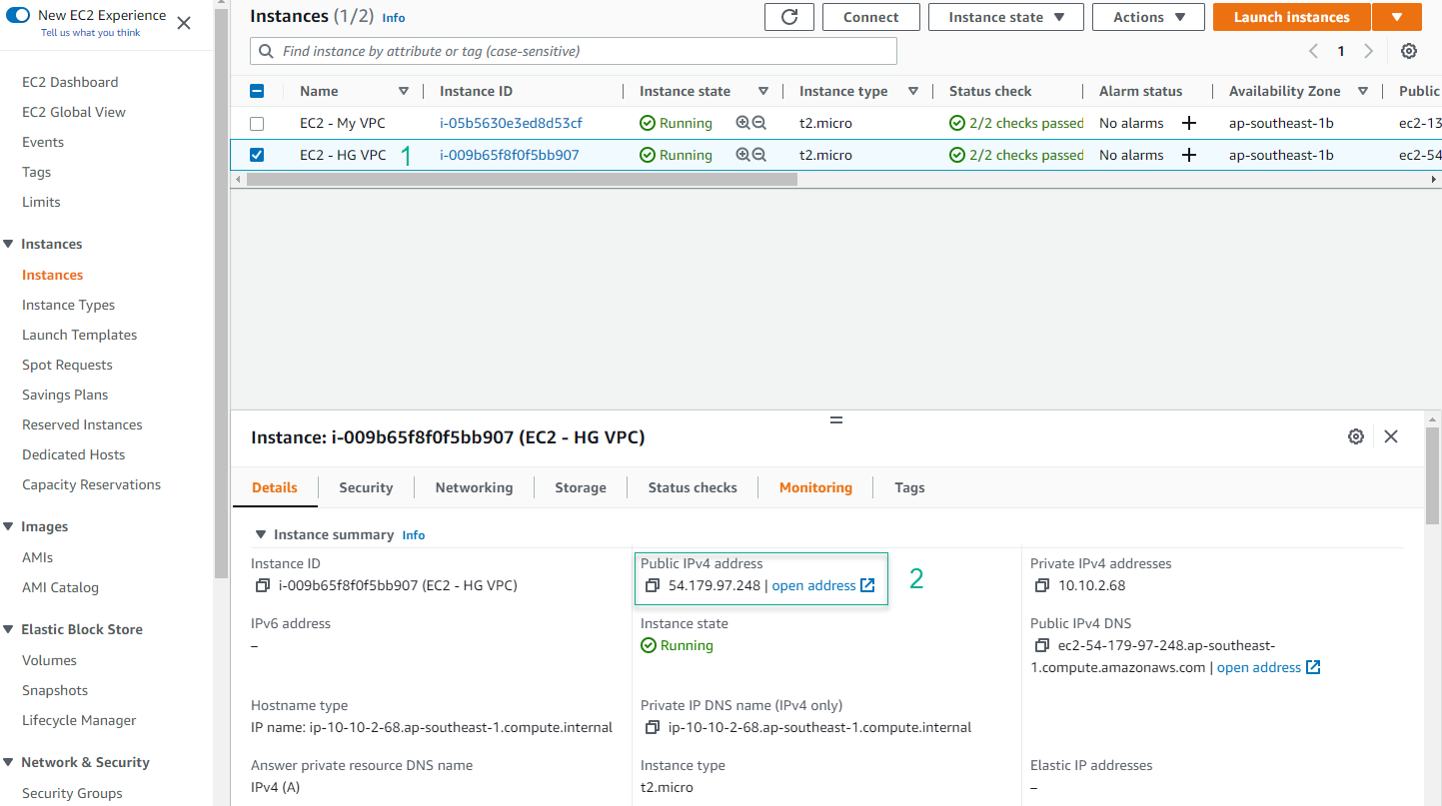Click Info link next to Instances heading
Viewport: 1442px width, 806px height.
pos(394,18)
